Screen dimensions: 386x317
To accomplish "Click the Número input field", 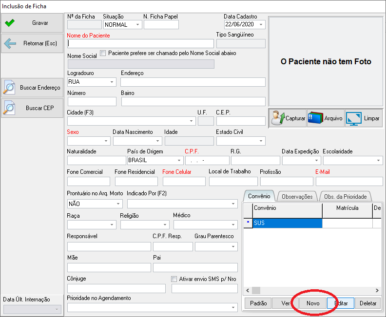I will coord(92,101).
